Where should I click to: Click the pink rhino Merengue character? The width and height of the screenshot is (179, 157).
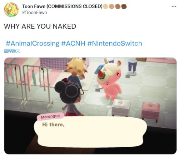click(x=109, y=81)
